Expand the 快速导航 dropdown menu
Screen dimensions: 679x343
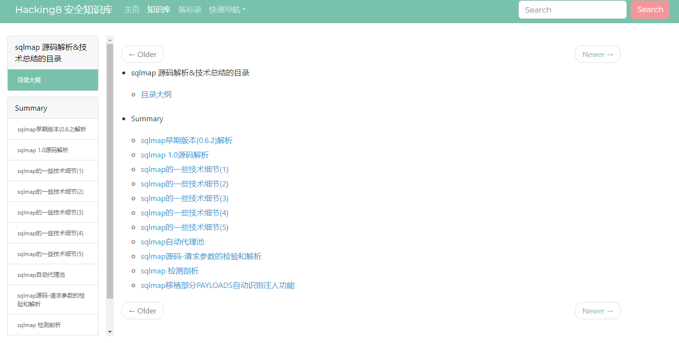(x=228, y=10)
